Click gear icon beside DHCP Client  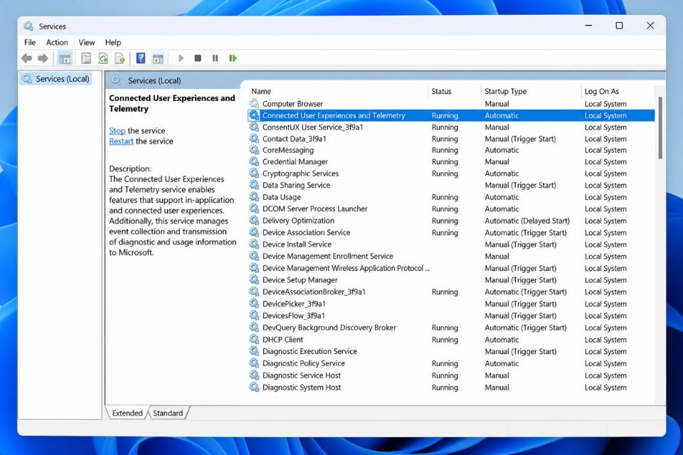(254, 339)
